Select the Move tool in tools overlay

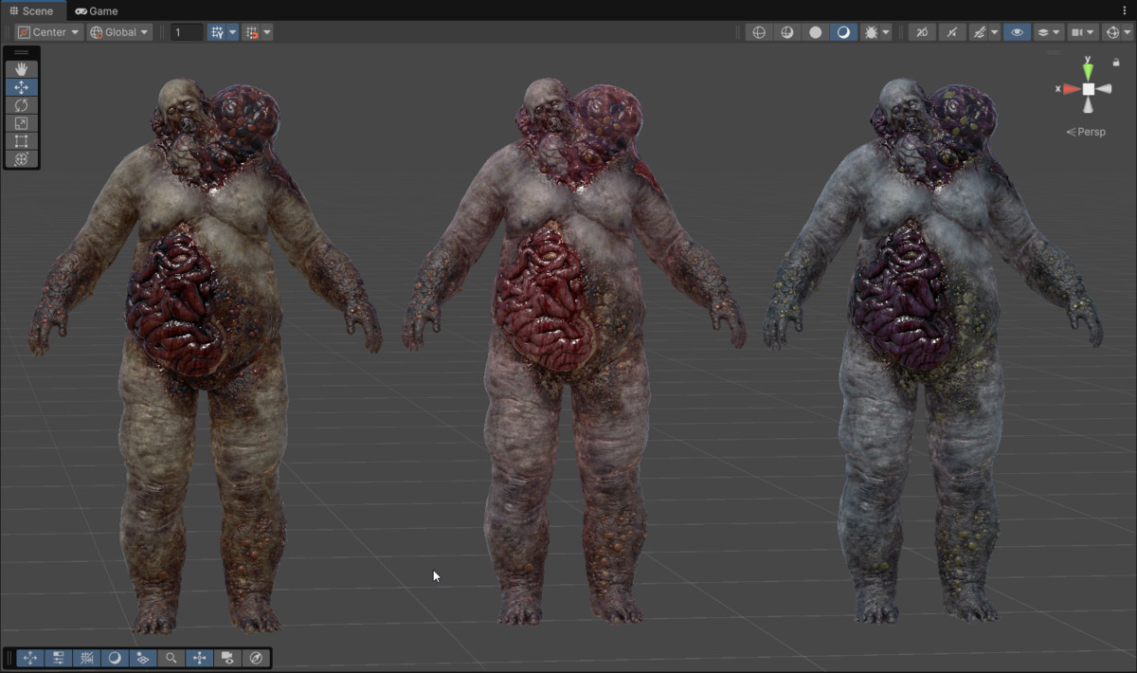click(21, 87)
